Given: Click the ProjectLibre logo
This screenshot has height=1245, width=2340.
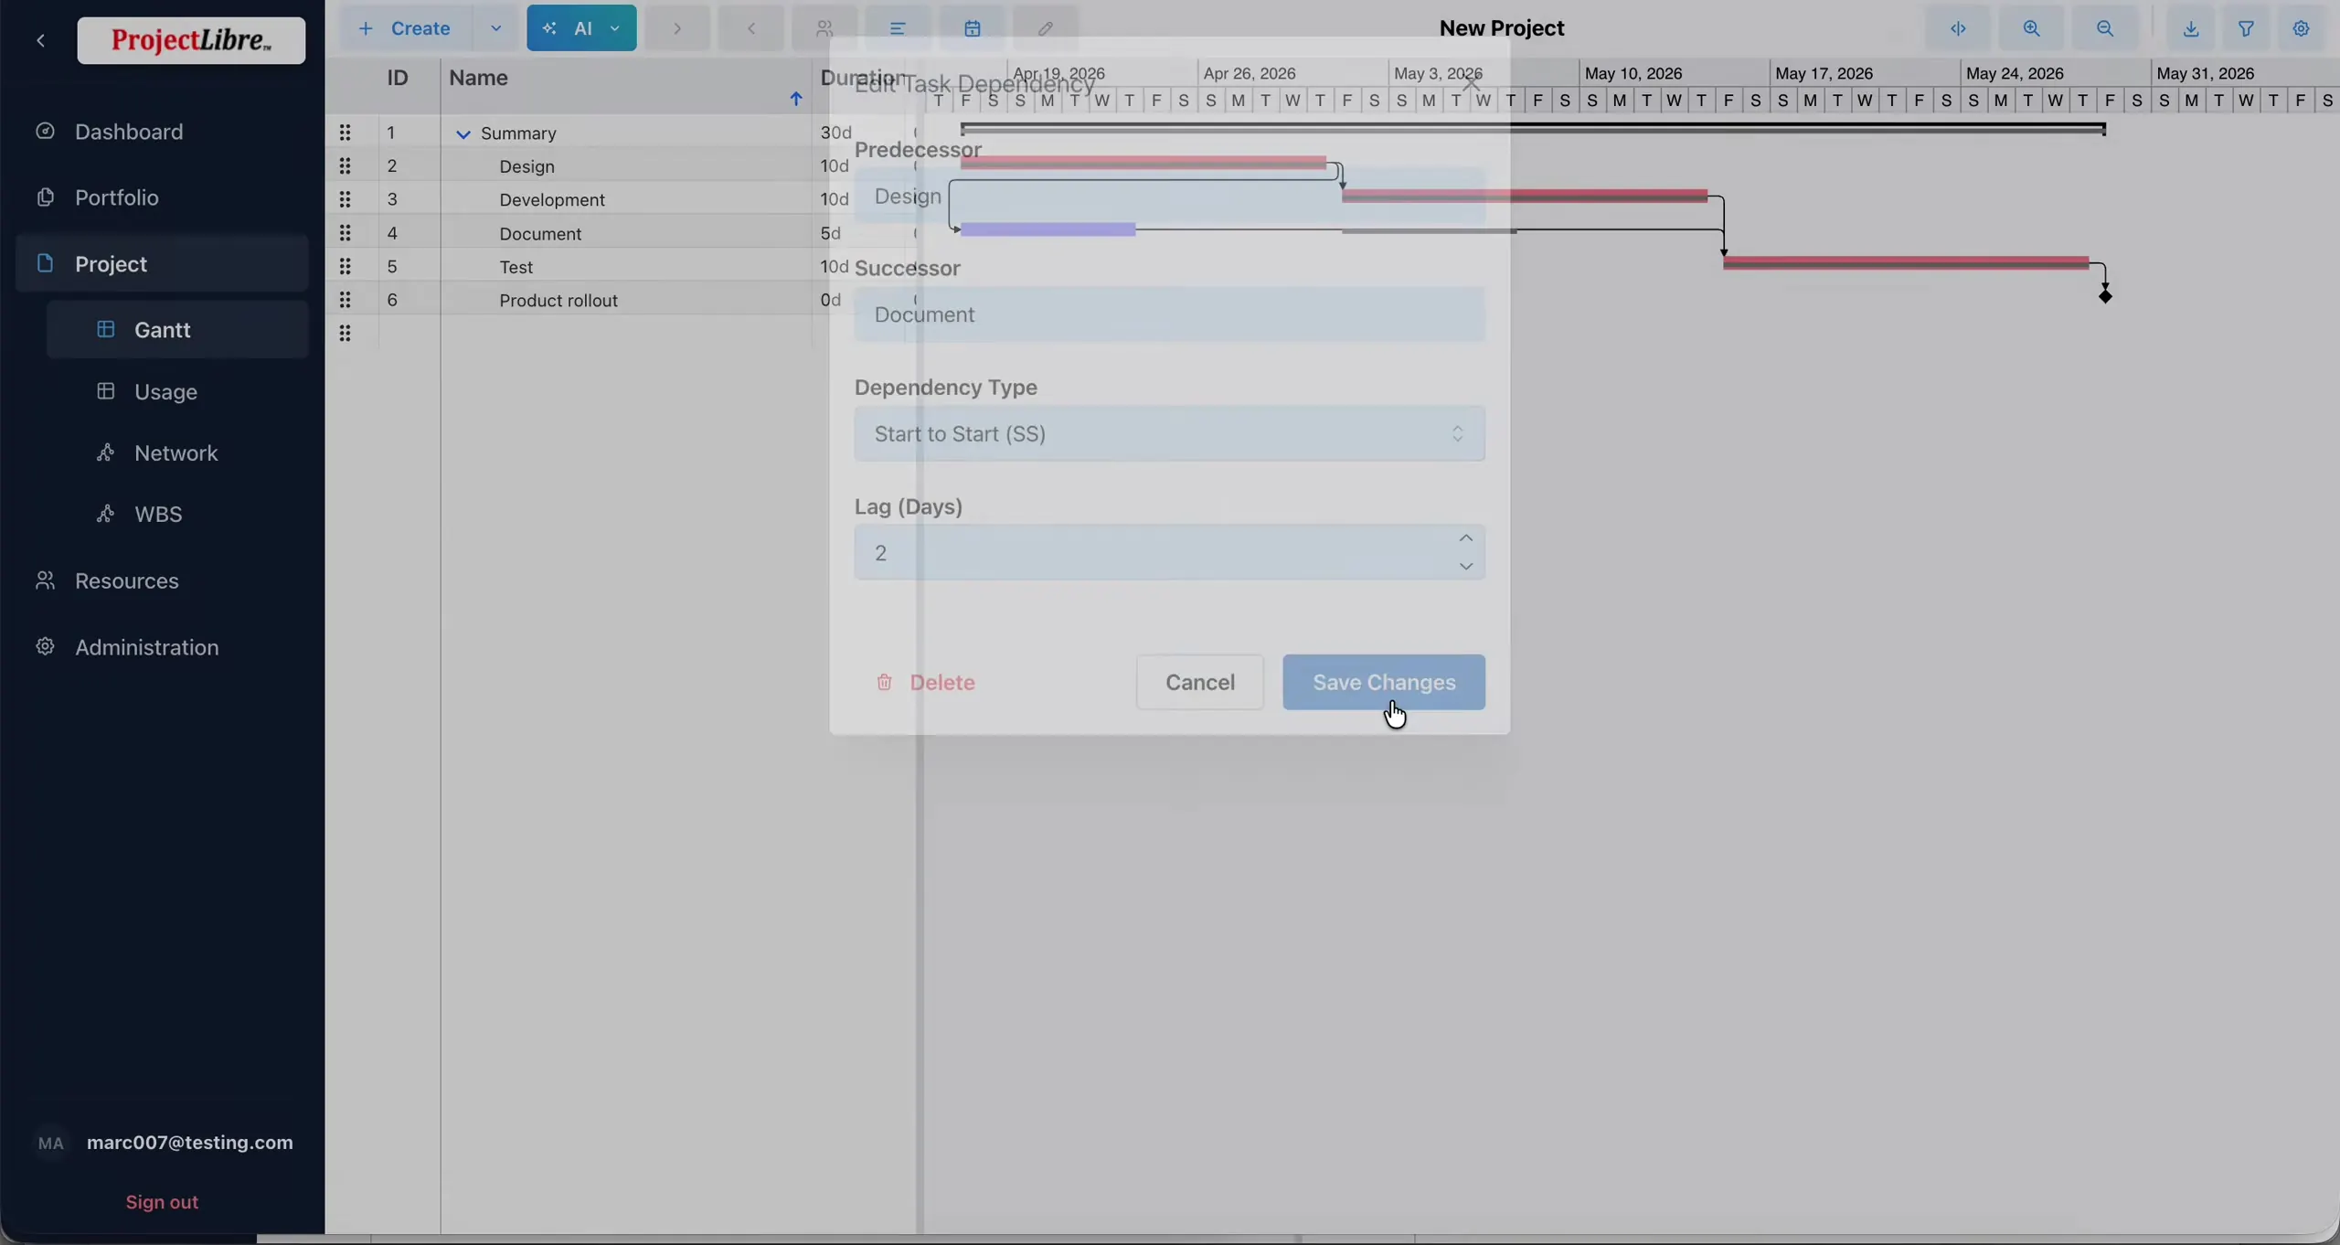Looking at the screenshot, I should (x=191, y=40).
